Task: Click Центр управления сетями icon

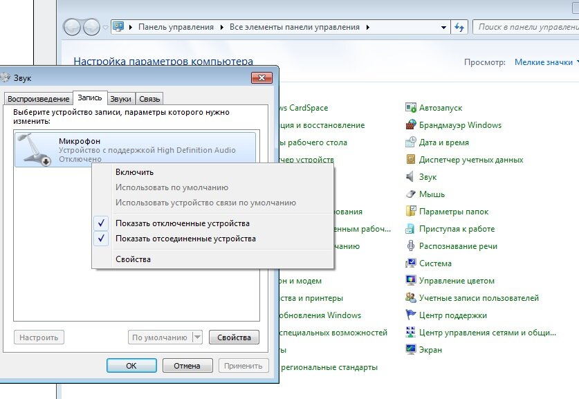Action: coord(411,333)
